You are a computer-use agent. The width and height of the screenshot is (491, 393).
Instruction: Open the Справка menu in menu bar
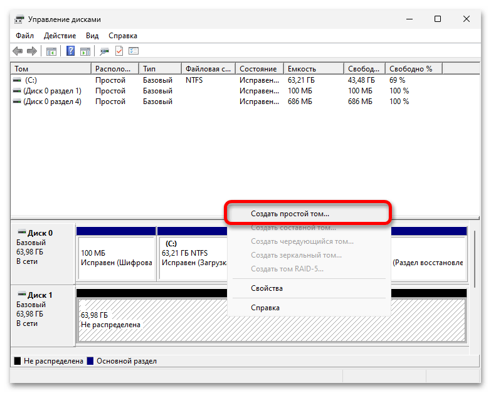[123, 36]
